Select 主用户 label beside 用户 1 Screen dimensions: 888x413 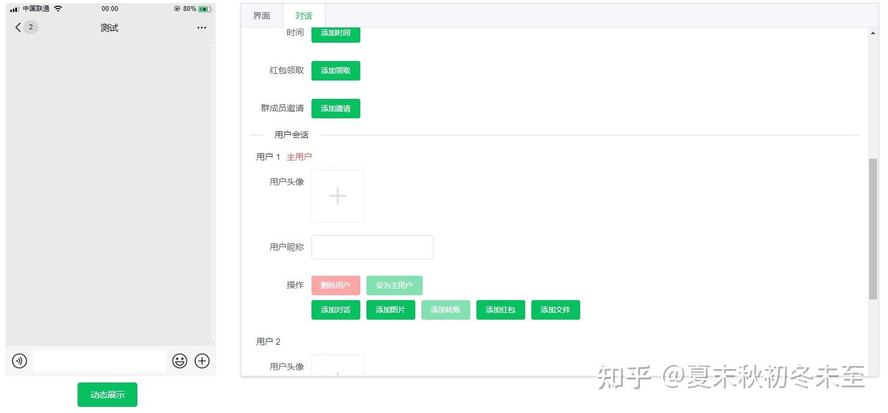pyautogui.click(x=299, y=156)
